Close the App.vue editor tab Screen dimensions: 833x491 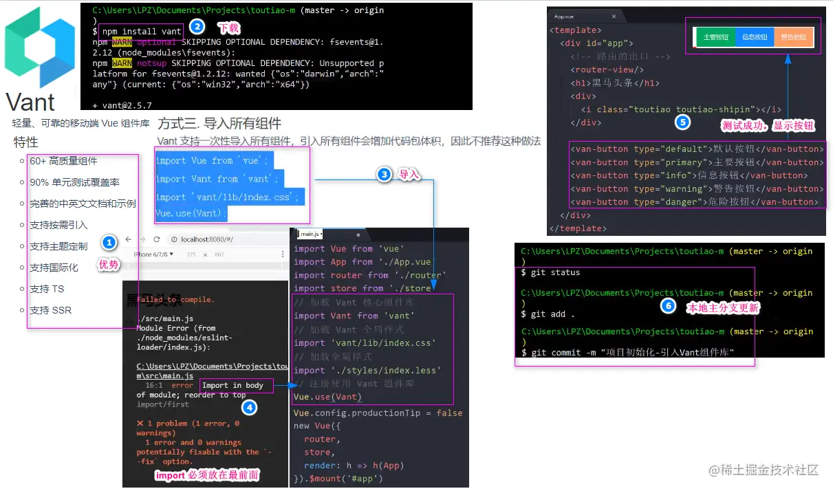pyautogui.click(x=613, y=16)
